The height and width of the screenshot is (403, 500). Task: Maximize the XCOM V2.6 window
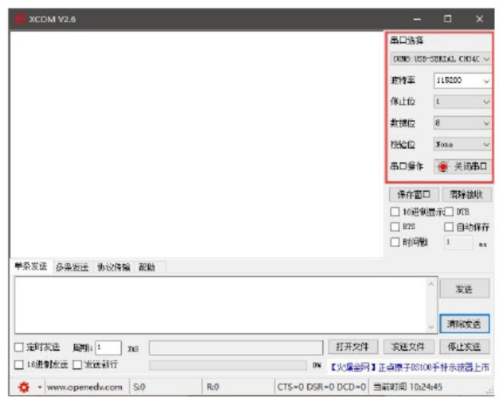point(448,19)
